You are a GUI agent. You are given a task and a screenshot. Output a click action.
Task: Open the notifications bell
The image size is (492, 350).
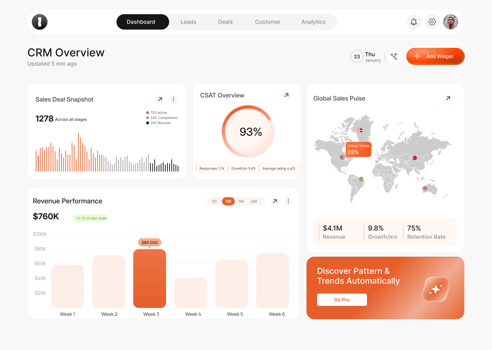pos(414,22)
